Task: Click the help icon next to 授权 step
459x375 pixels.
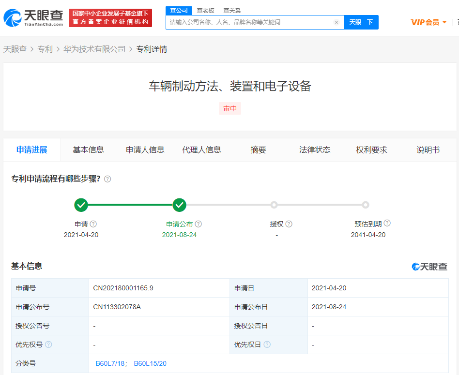Action: (289, 224)
